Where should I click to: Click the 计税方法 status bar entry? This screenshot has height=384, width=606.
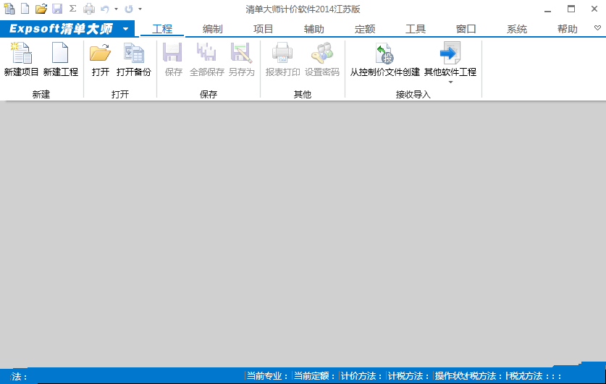(x=409, y=376)
